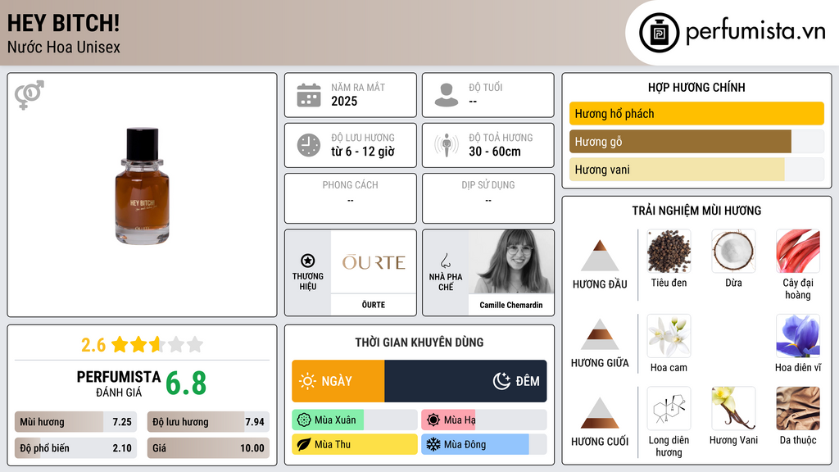Click the 2.6 star rating number
The height and width of the screenshot is (472, 839).
[93, 345]
